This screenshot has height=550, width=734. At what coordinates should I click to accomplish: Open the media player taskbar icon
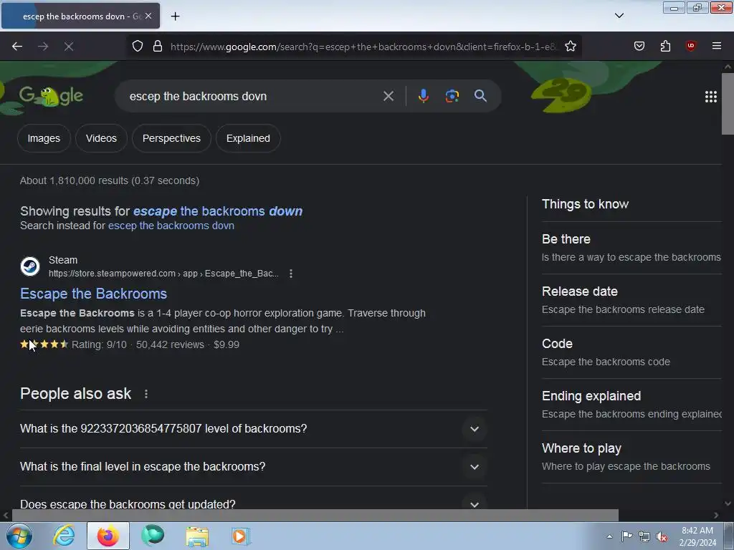pyautogui.click(x=241, y=536)
